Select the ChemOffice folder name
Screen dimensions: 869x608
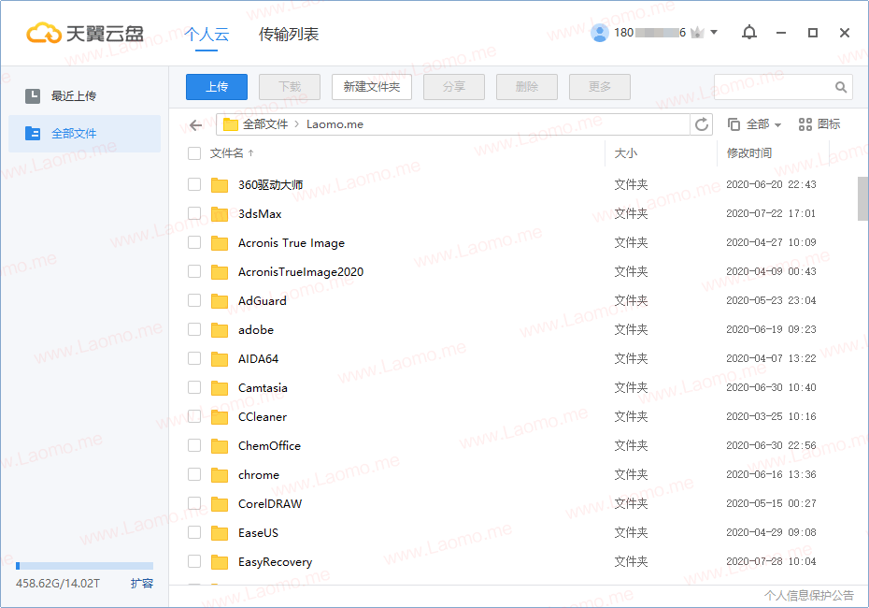[269, 446]
